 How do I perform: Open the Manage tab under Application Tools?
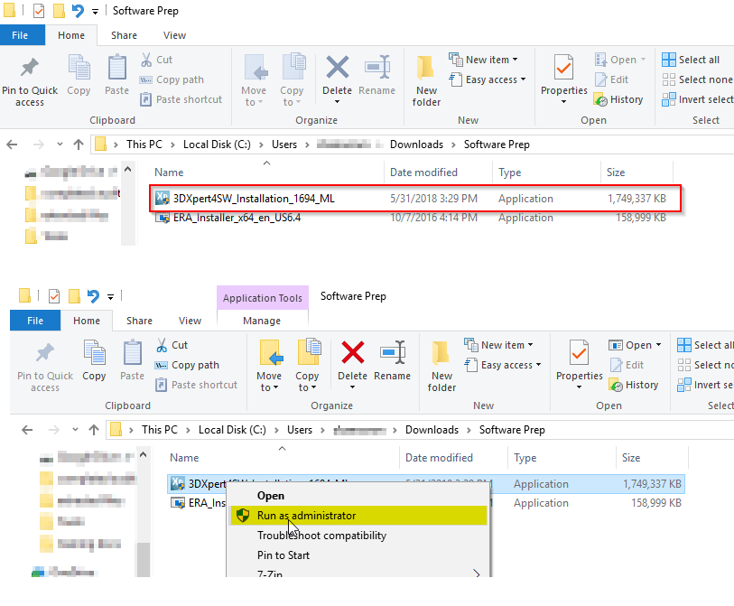tap(262, 321)
